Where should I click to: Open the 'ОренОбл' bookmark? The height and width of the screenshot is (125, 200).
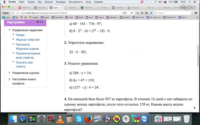tap(57, 17)
